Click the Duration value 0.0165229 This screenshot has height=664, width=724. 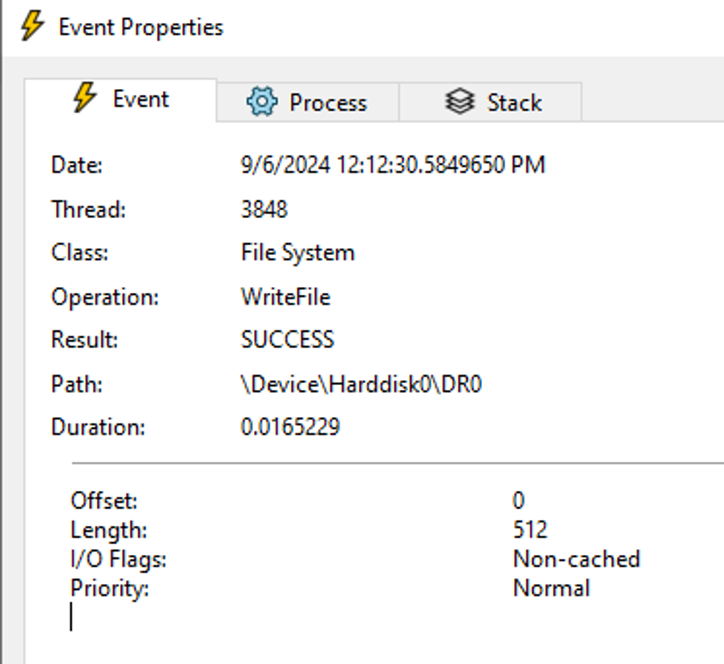290,426
